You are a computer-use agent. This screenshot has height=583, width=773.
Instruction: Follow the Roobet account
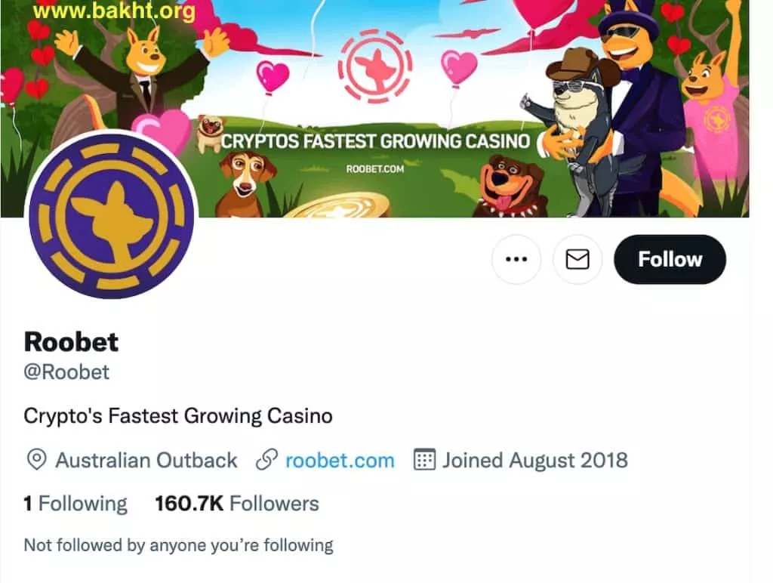click(x=670, y=260)
